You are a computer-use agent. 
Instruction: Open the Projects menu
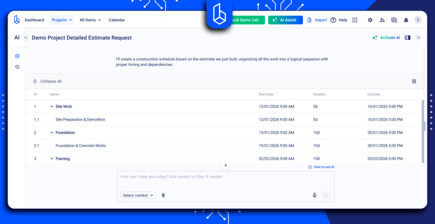pyautogui.click(x=62, y=20)
